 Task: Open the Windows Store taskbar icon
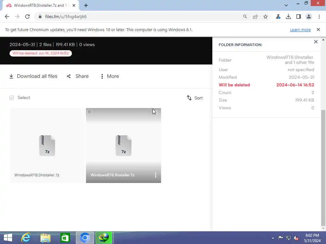[x=65, y=238]
